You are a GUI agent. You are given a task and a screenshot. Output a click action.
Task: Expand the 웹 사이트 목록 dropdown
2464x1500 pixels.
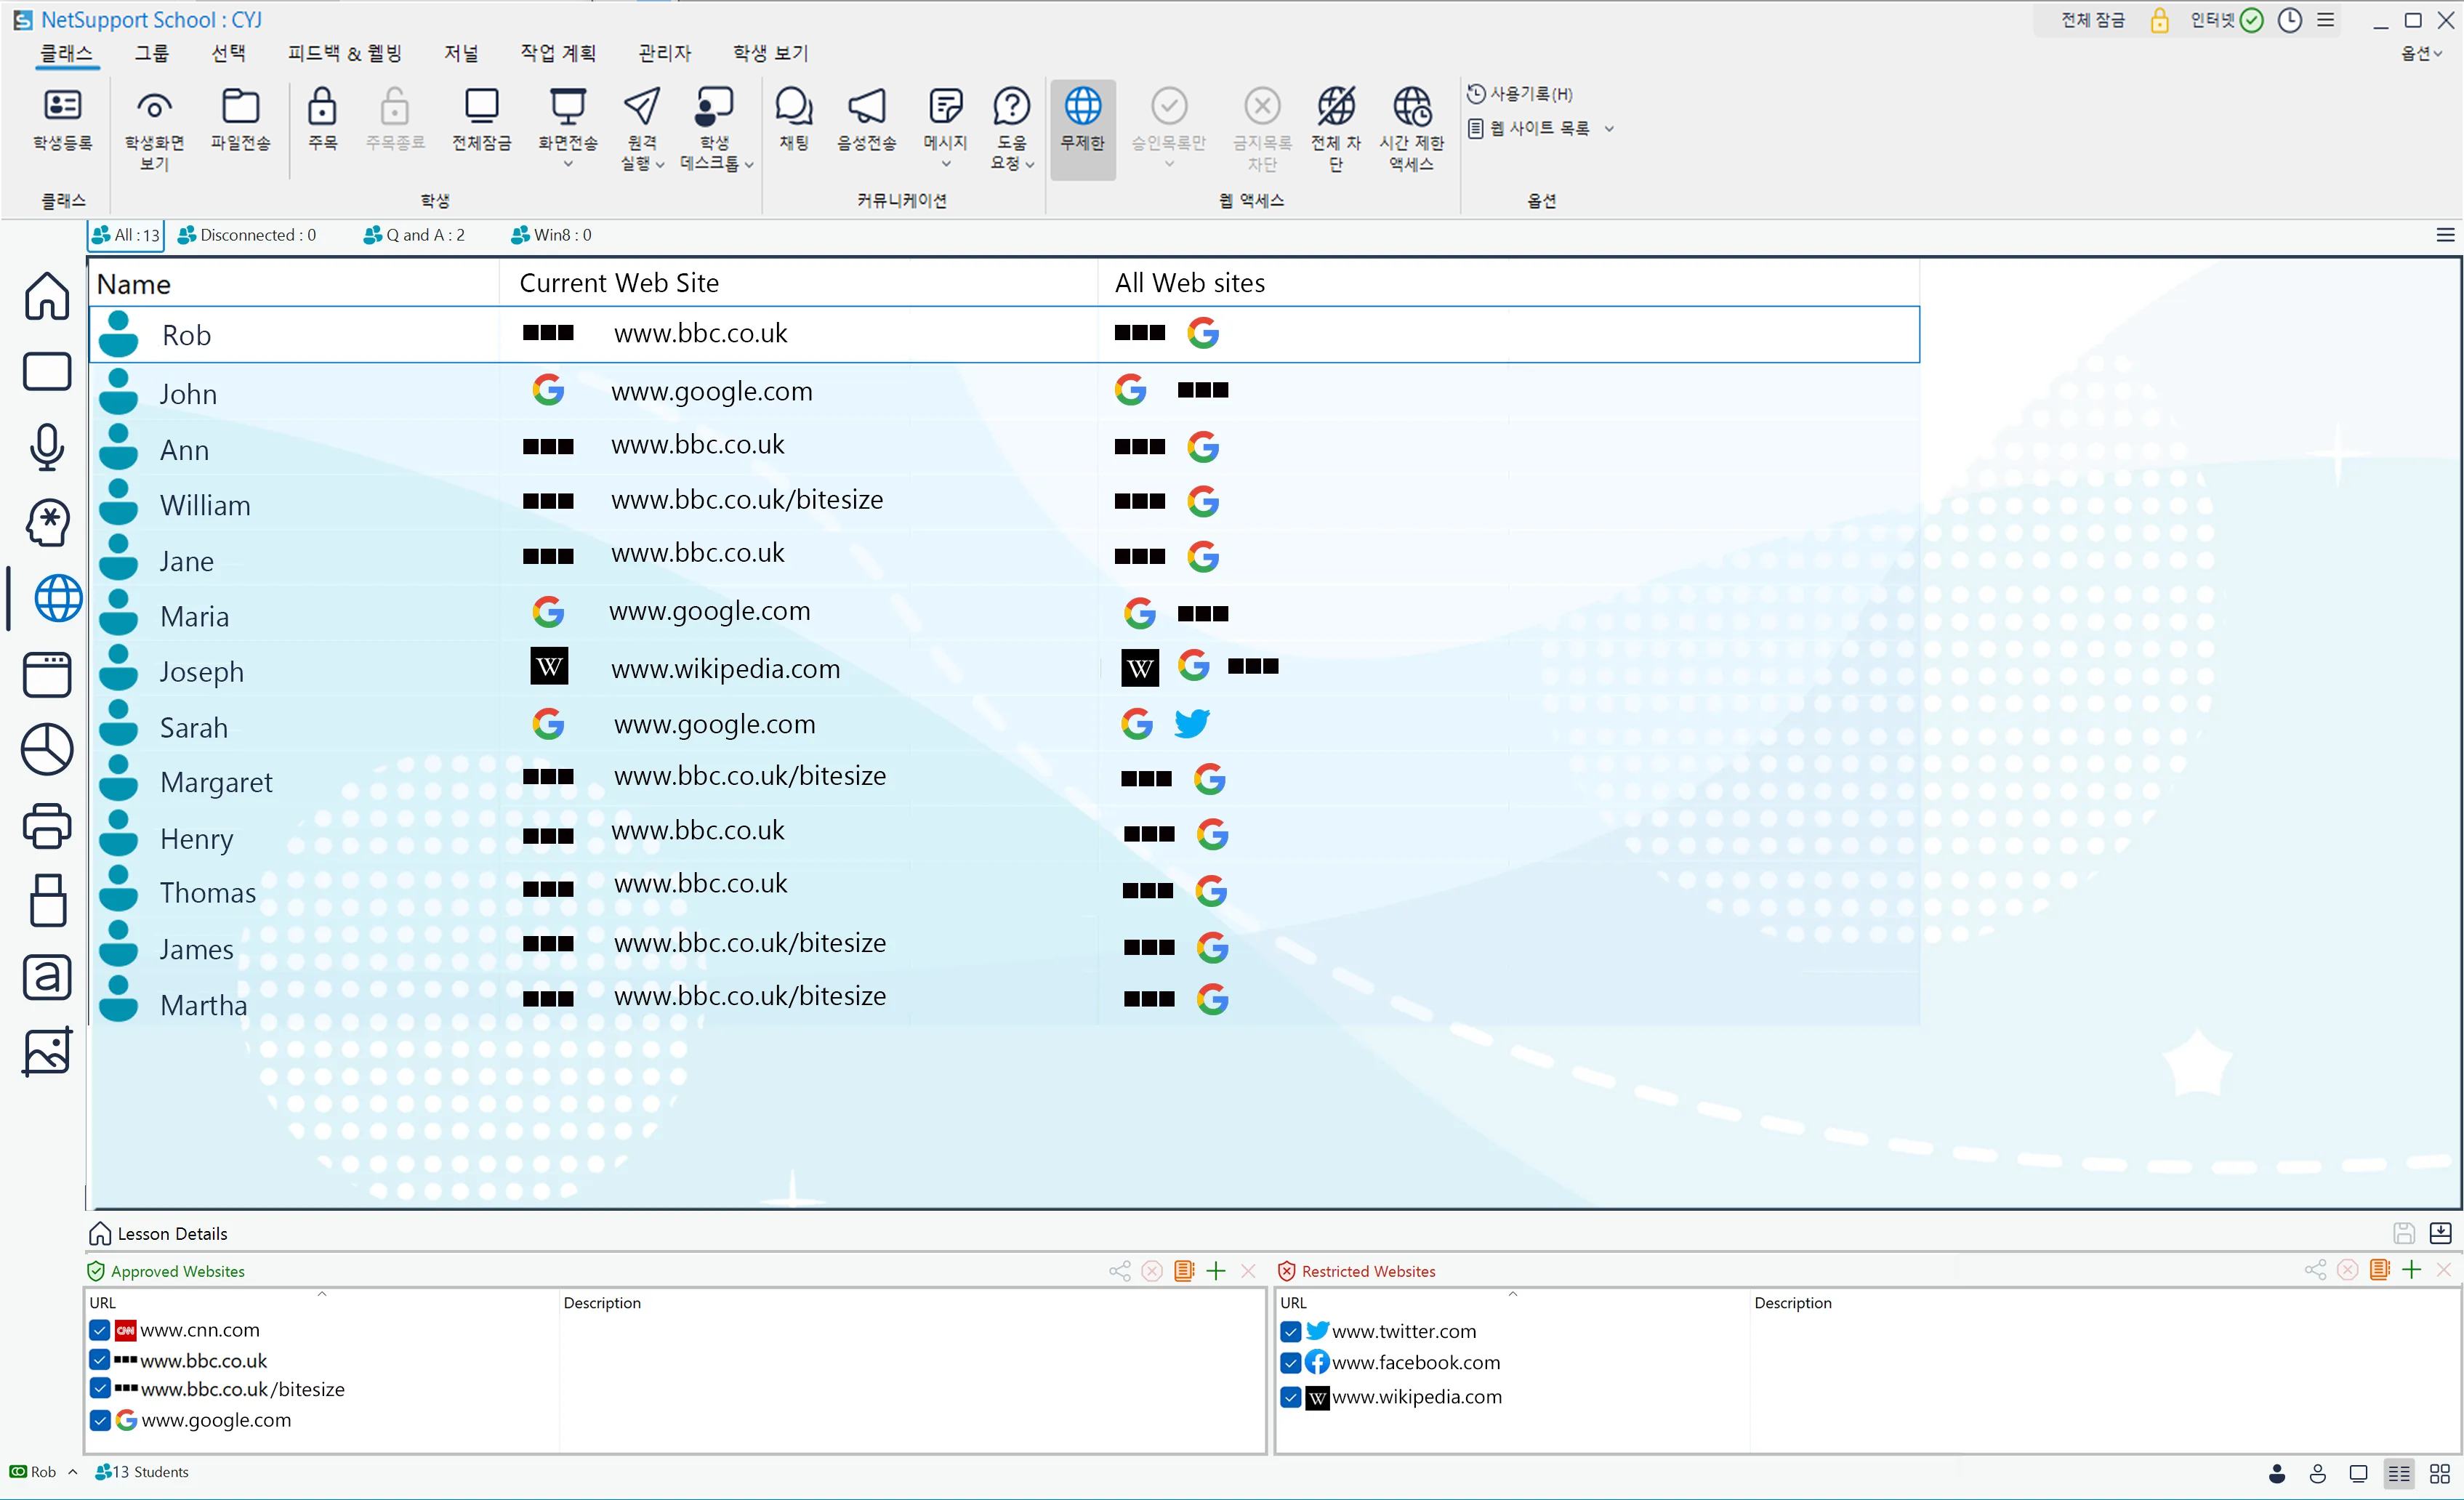tap(1609, 129)
